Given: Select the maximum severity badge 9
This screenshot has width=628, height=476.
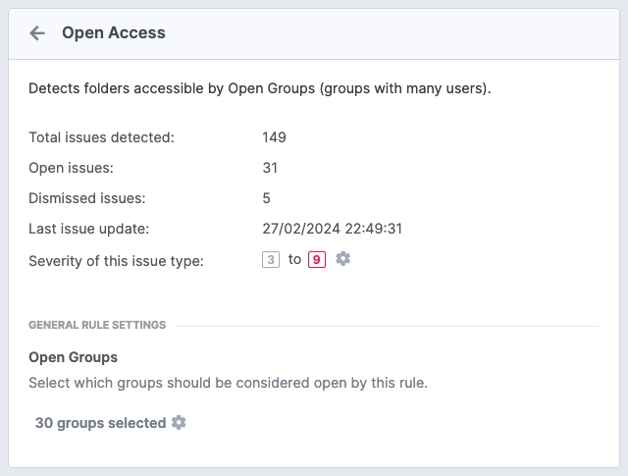Looking at the screenshot, I should click(316, 260).
